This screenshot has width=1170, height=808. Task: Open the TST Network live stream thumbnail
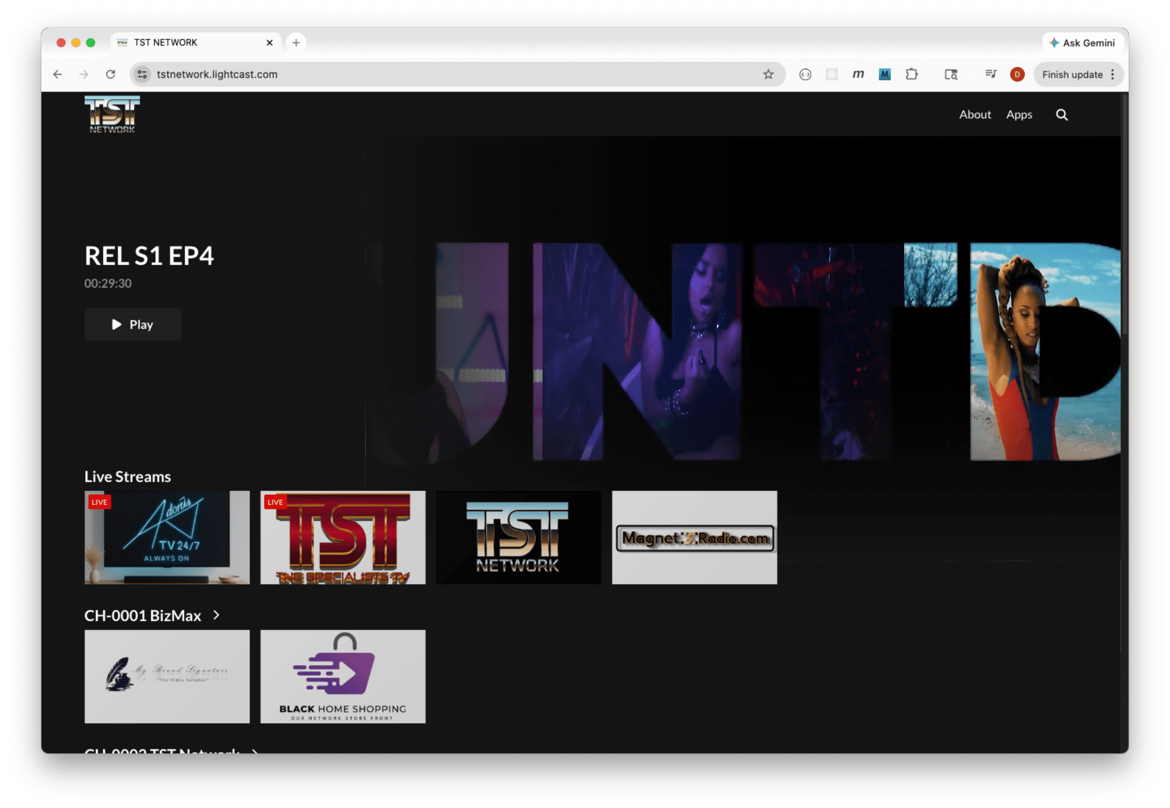519,537
